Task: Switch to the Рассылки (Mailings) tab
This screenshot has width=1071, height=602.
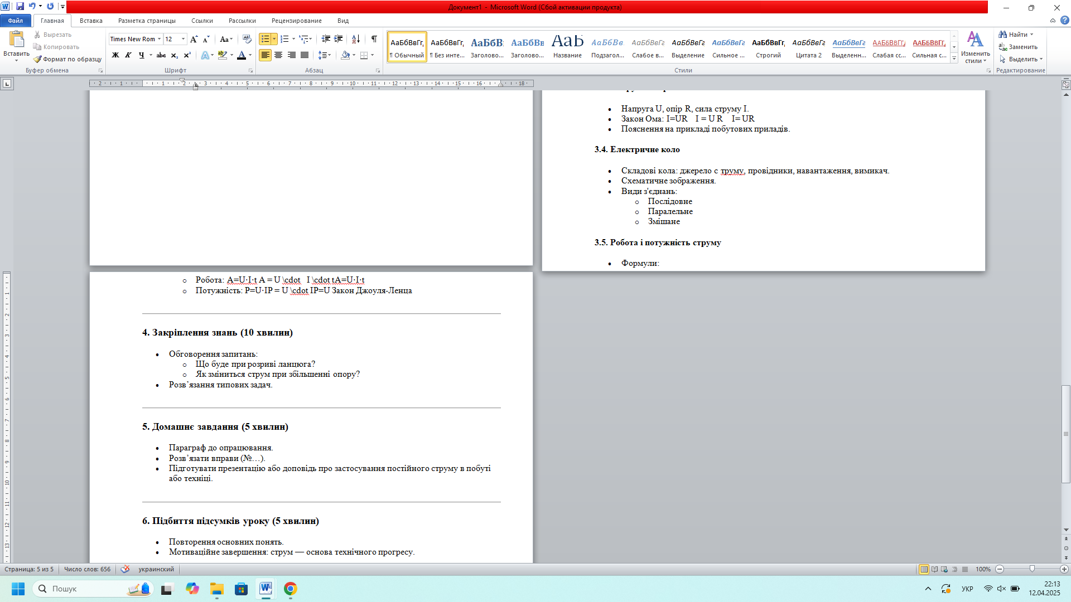Action: pyautogui.click(x=242, y=21)
